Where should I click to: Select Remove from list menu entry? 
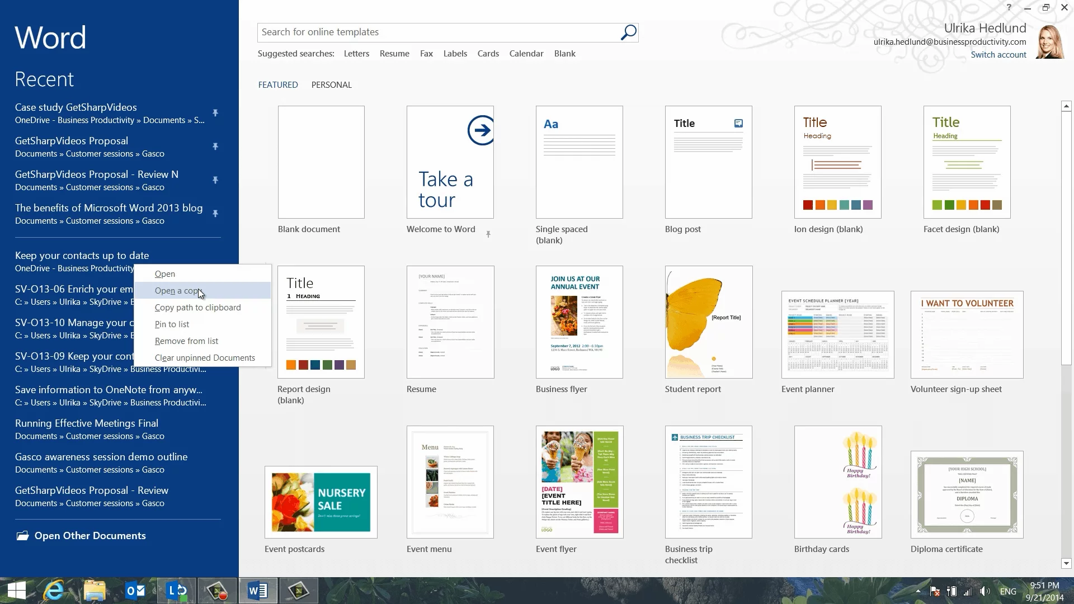[x=186, y=341]
